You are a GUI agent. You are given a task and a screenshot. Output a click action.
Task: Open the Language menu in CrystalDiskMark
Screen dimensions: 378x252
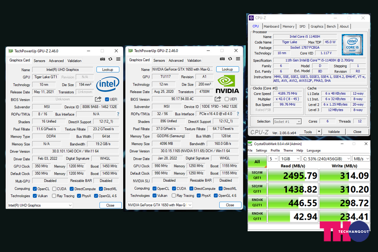coord(313,150)
